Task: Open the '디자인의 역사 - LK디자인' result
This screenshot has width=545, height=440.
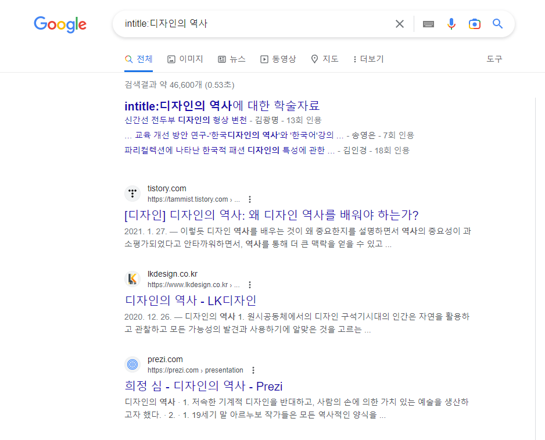Action: (x=191, y=301)
